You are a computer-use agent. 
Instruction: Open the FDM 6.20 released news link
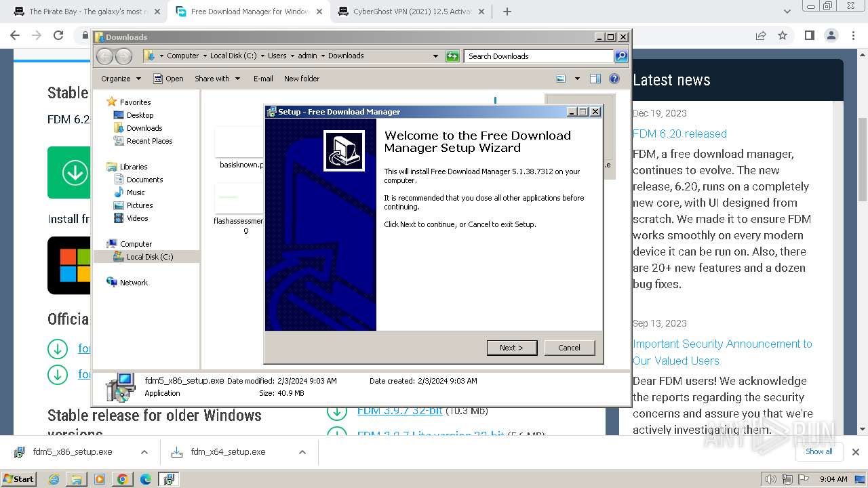679,134
